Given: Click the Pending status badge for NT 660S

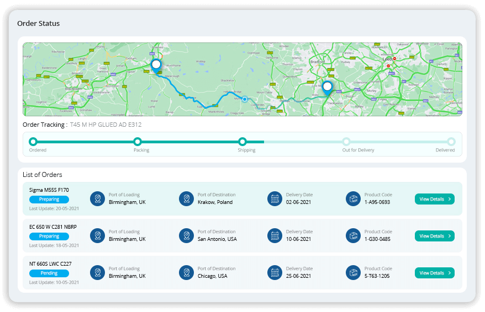Looking at the screenshot, I should 49,273.
